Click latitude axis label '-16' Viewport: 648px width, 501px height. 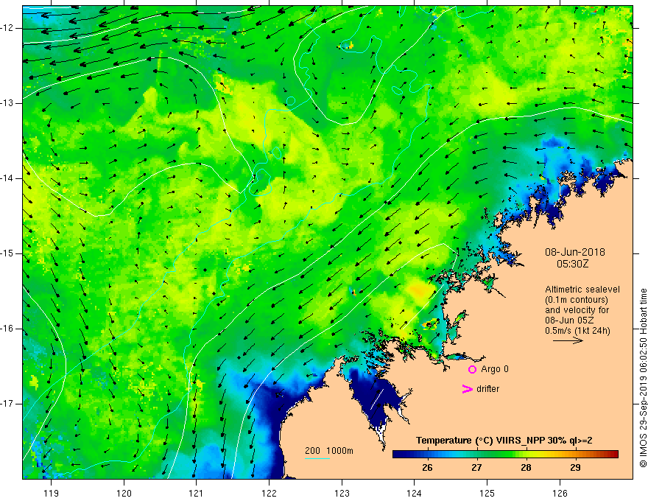pyautogui.click(x=7, y=329)
